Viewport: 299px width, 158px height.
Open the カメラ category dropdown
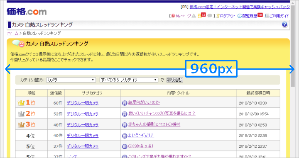pyautogui.click(x=71, y=80)
